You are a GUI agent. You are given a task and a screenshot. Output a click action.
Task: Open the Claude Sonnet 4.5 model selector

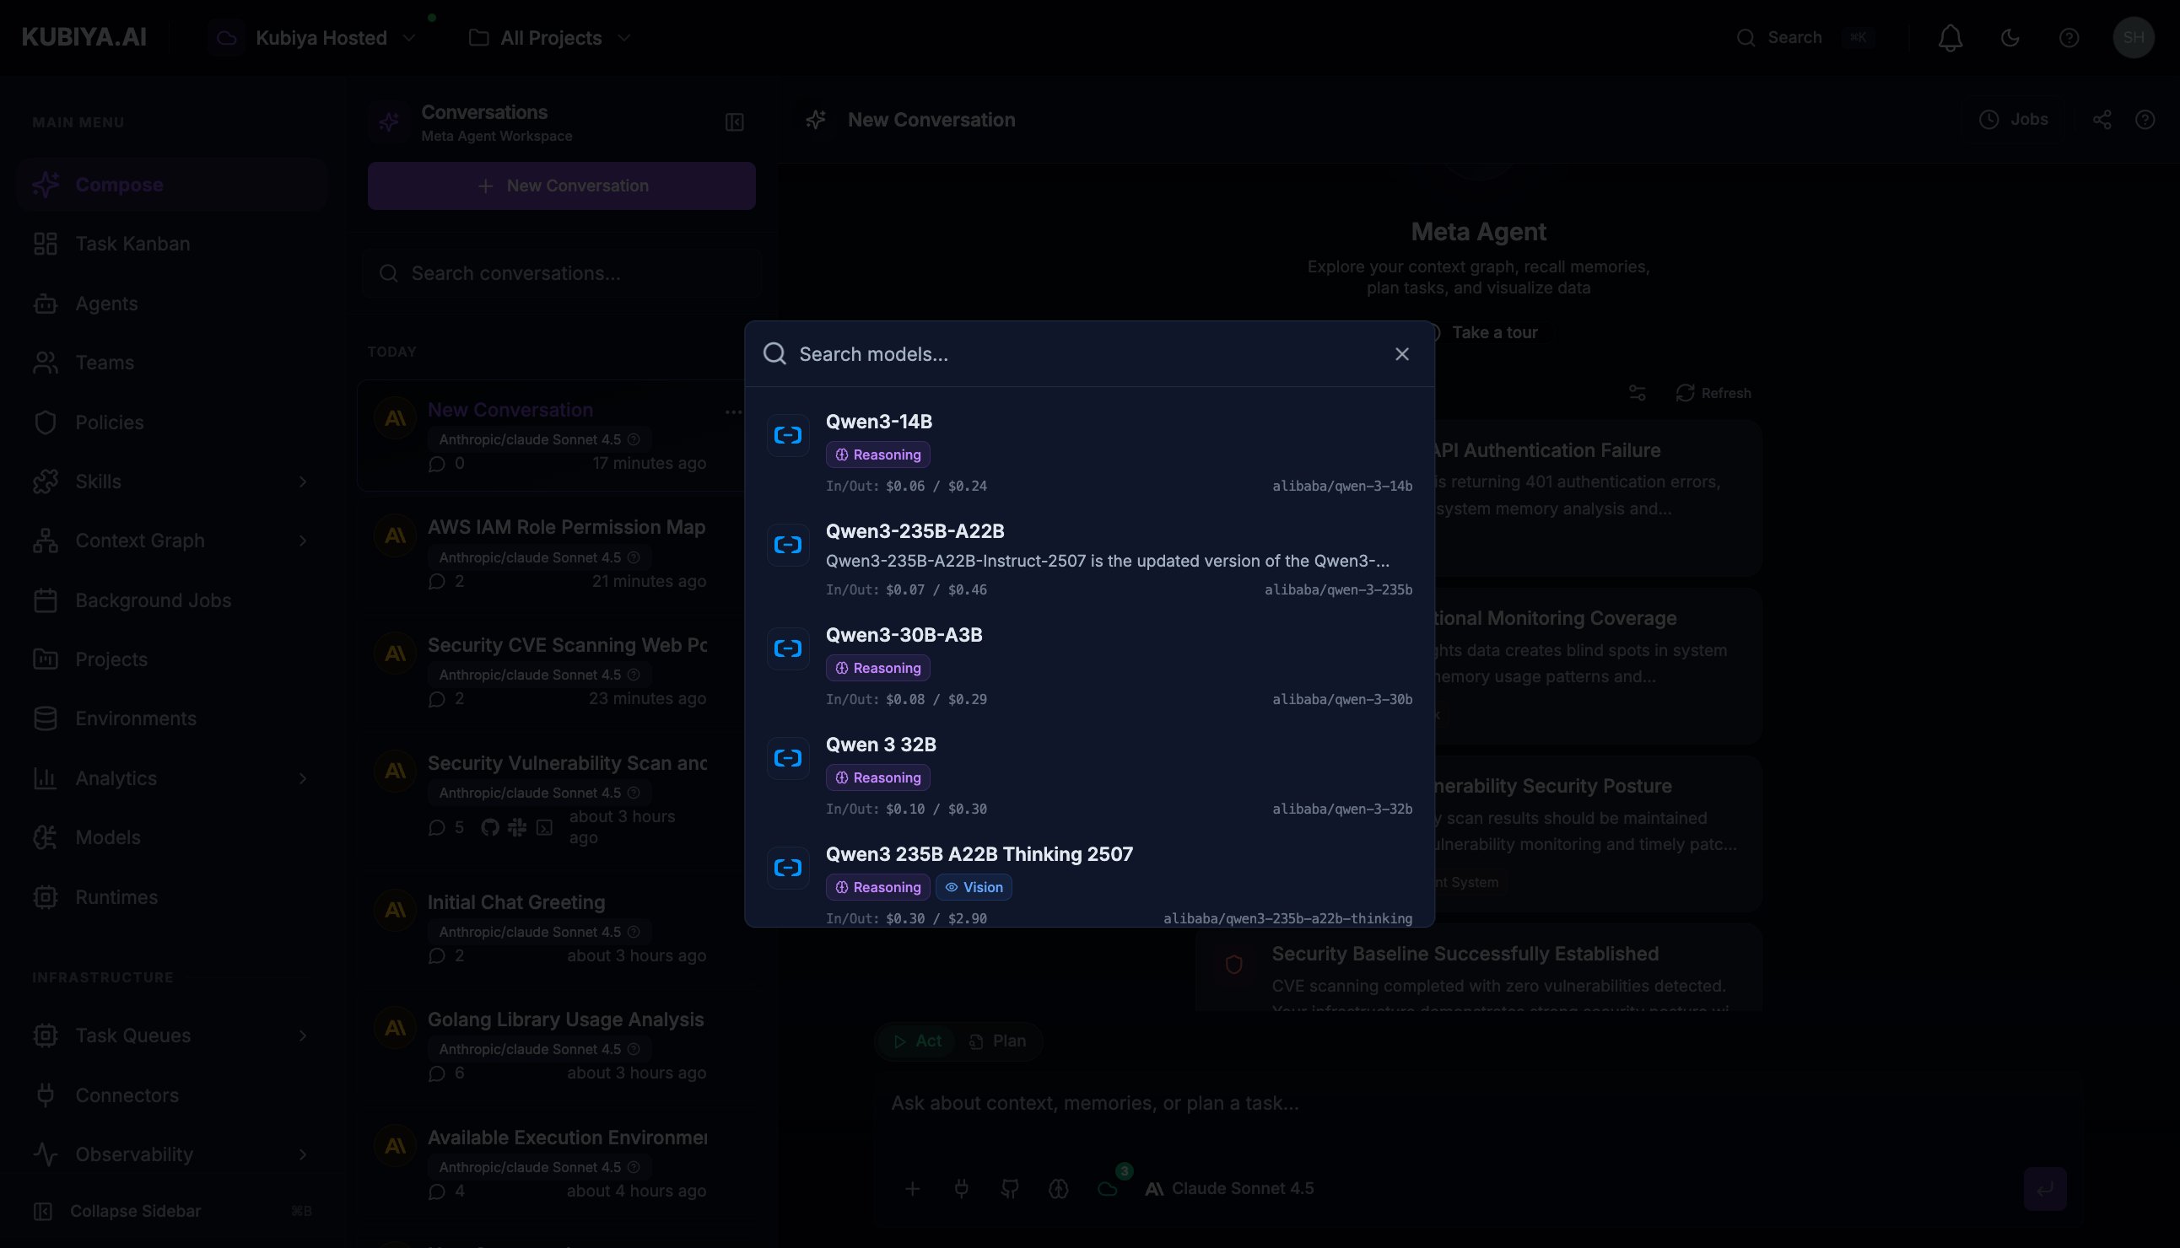pyautogui.click(x=1228, y=1189)
